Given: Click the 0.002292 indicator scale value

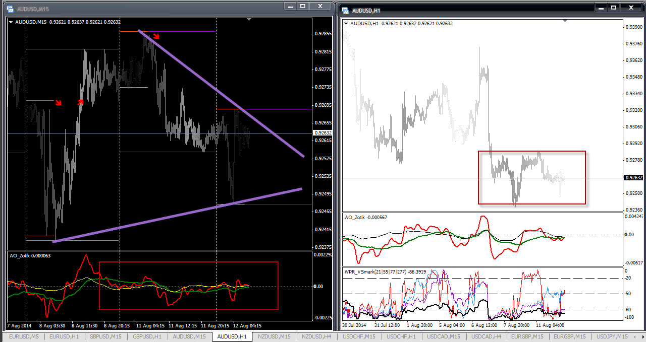Looking at the screenshot, I should point(323,255).
